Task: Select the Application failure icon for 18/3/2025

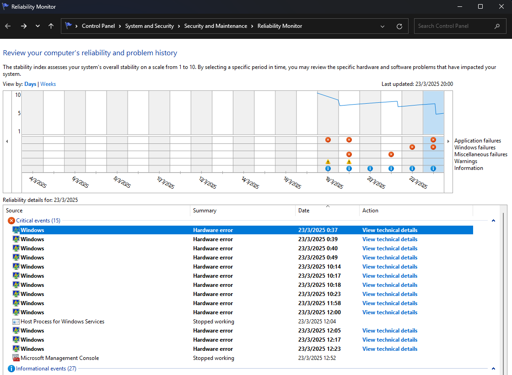Action: tap(328, 140)
